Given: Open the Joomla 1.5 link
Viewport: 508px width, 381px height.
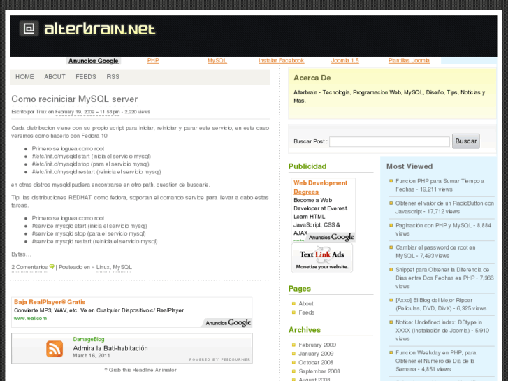Looking at the screenshot, I should pyautogui.click(x=344, y=61).
